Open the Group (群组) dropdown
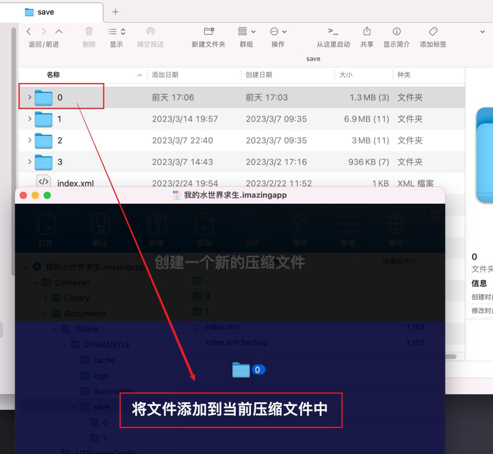 click(x=246, y=31)
